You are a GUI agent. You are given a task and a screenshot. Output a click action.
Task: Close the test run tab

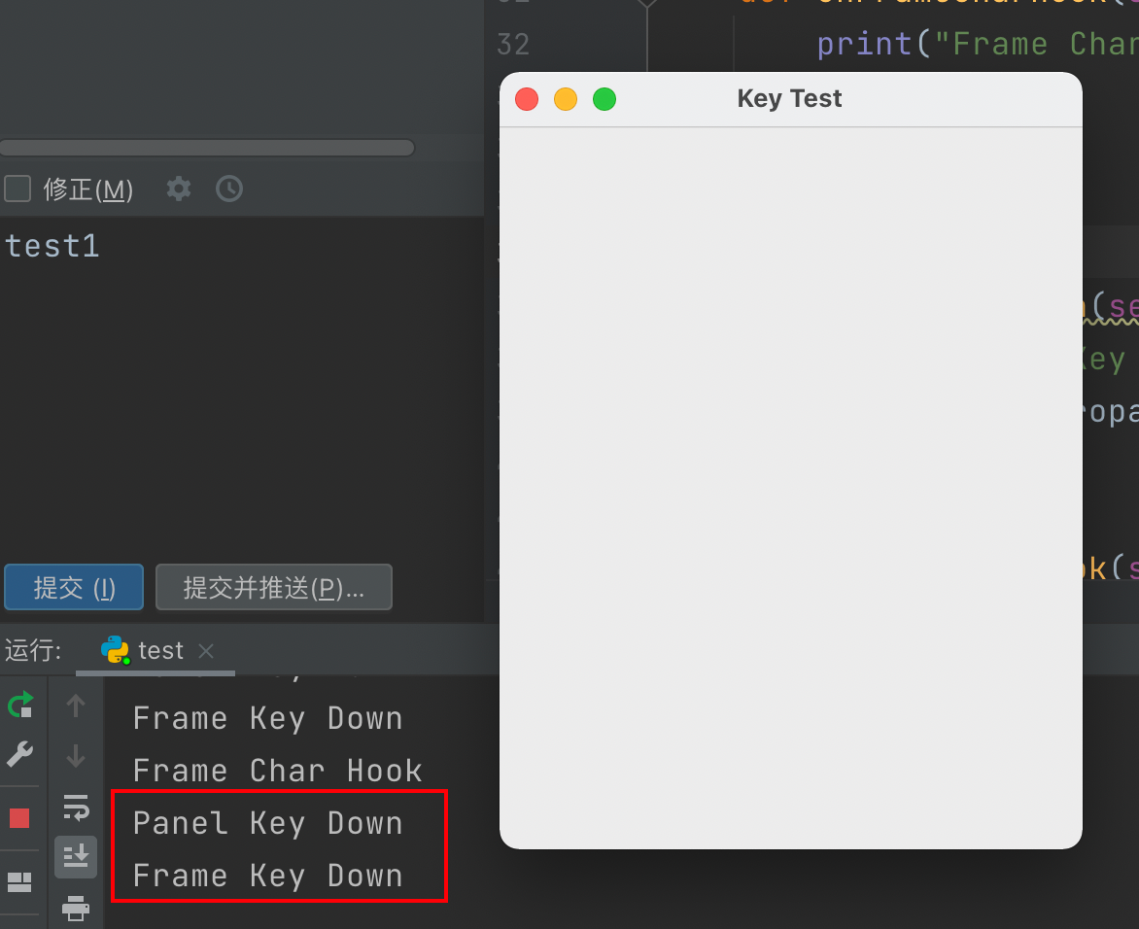pyautogui.click(x=205, y=651)
